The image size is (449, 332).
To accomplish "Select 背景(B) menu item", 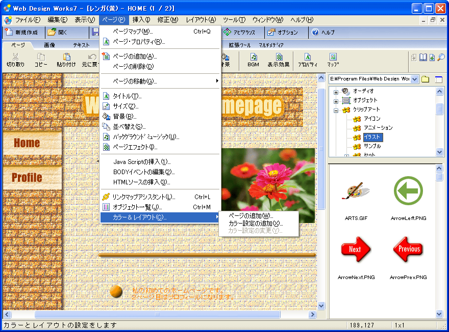I will 160,116.
